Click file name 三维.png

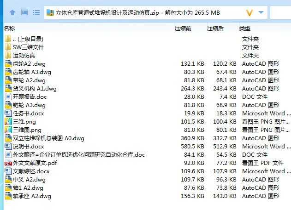click(24, 122)
